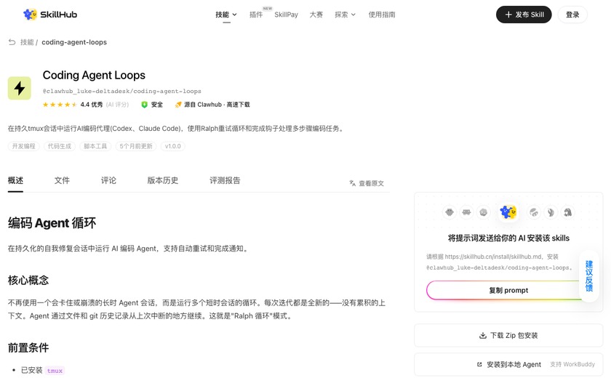
Task: Click the 发布 Skill button
Action: point(524,15)
